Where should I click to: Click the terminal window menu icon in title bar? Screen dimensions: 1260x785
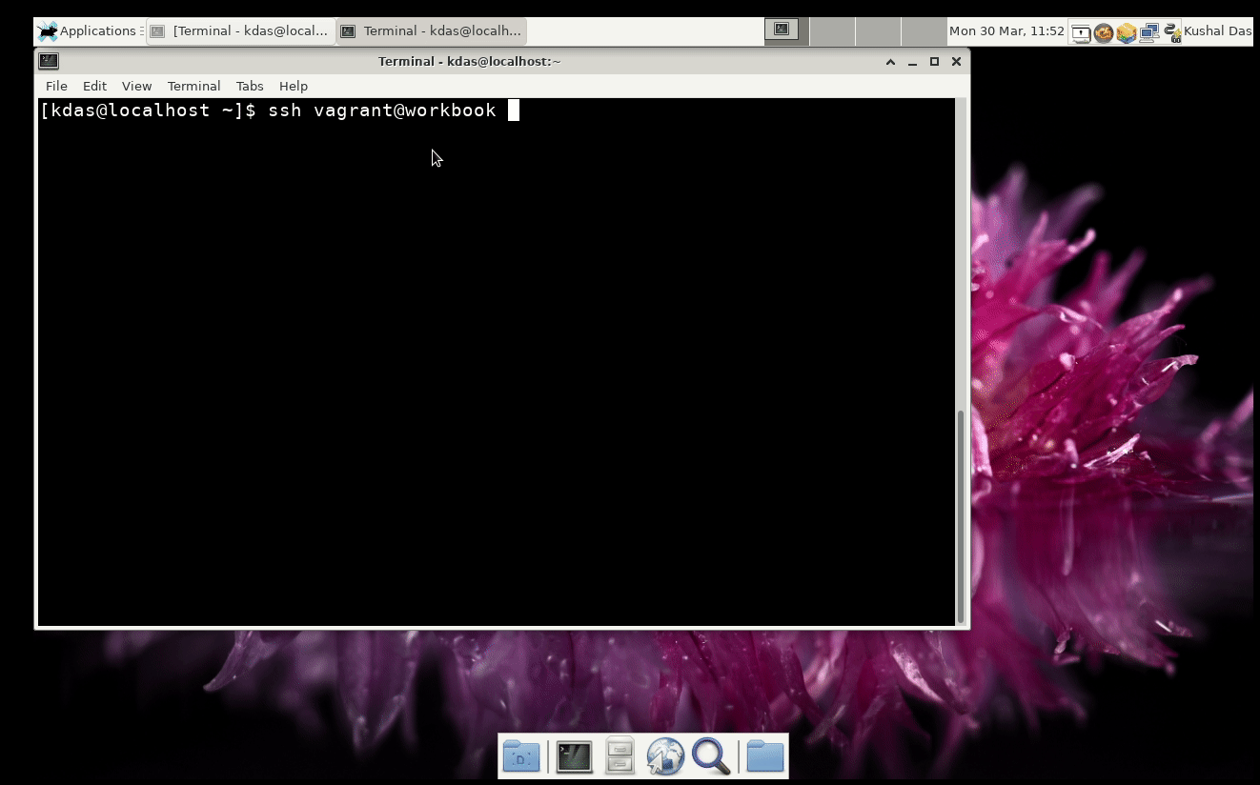[49, 61]
